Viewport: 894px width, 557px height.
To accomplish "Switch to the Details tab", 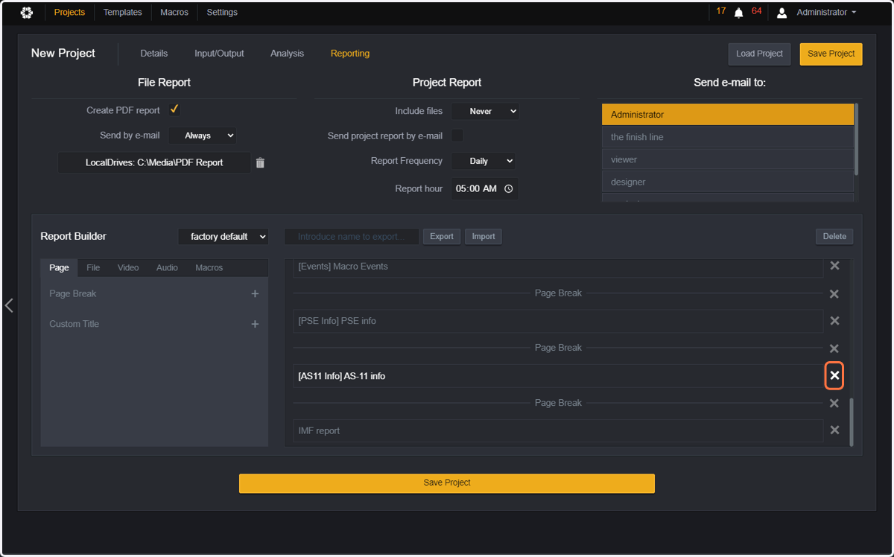I will click(154, 54).
